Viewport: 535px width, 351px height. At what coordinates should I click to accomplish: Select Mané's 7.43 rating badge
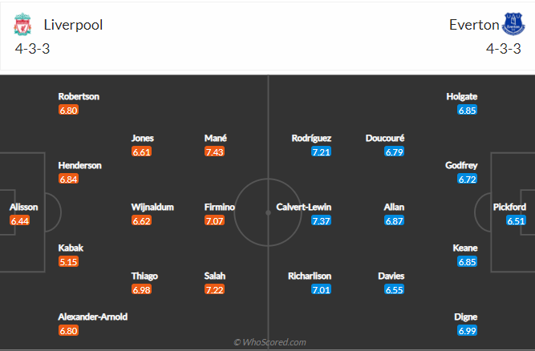click(x=214, y=151)
